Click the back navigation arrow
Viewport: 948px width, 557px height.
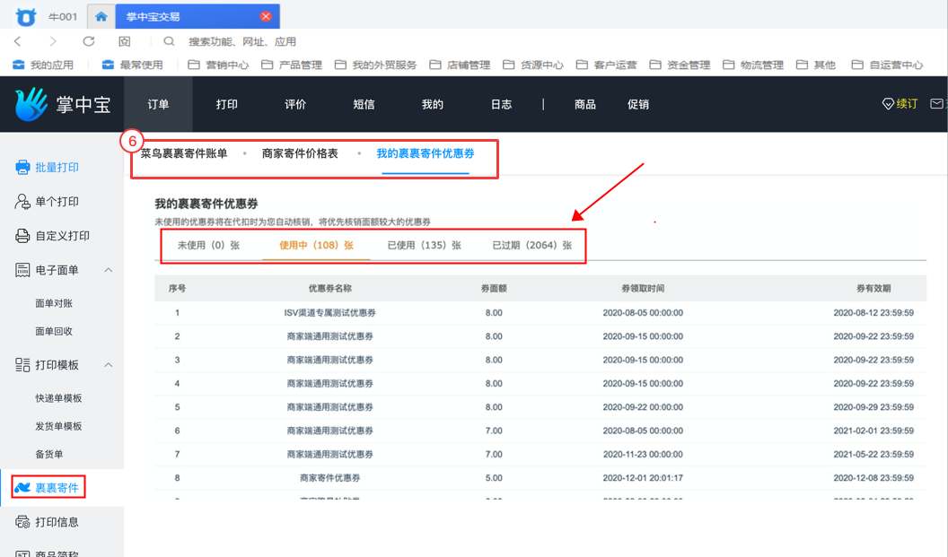click(18, 41)
